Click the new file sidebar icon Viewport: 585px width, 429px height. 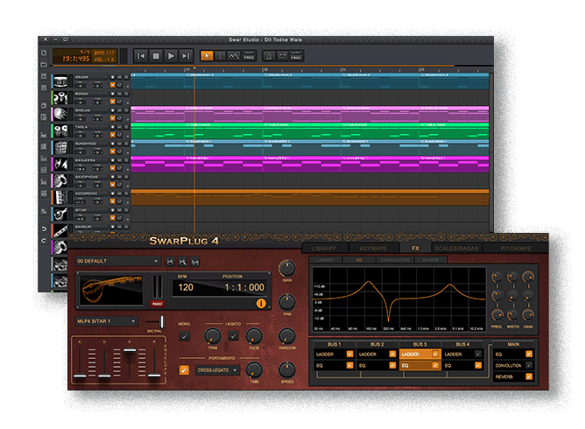[44, 53]
